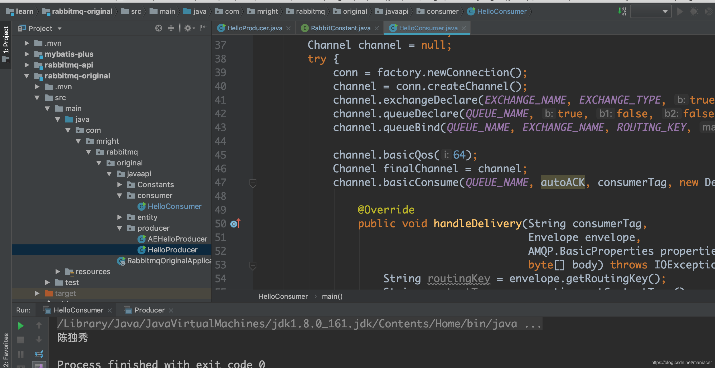715x368 pixels.
Task: Click 'HelloConsumer' breadcrumb in nav bar
Action: point(497,11)
